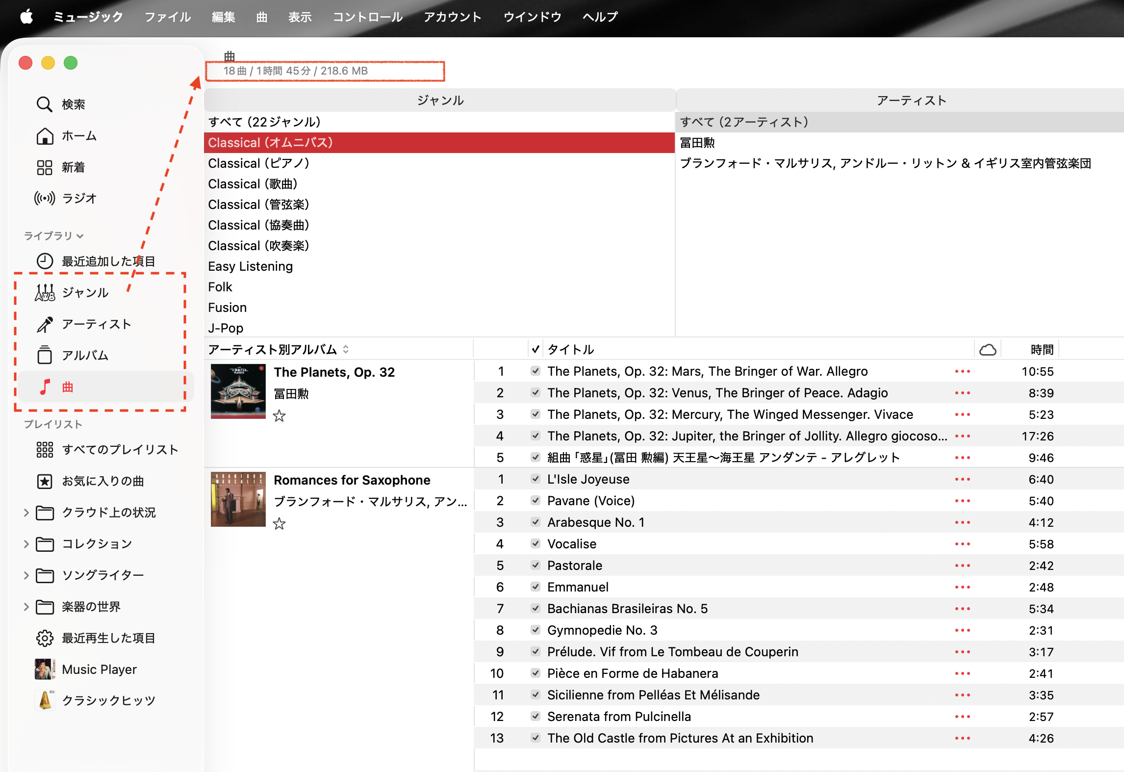Open the Radio (ラジオ) broadcast icon

click(x=45, y=198)
